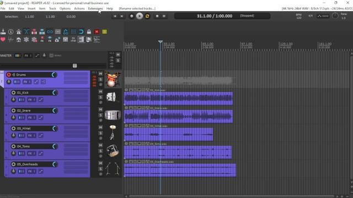Click the red M toolbar icon
353x198 pixels.
(x=97, y=32)
